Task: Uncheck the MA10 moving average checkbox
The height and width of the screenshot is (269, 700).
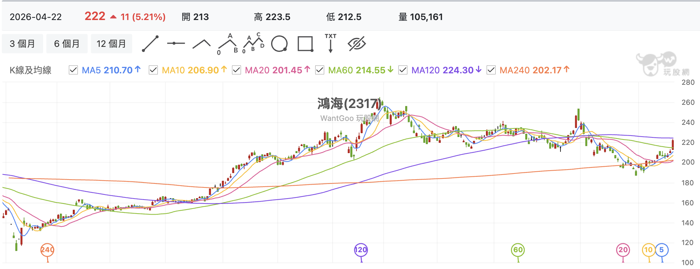Action: click(x=153, y=70)
